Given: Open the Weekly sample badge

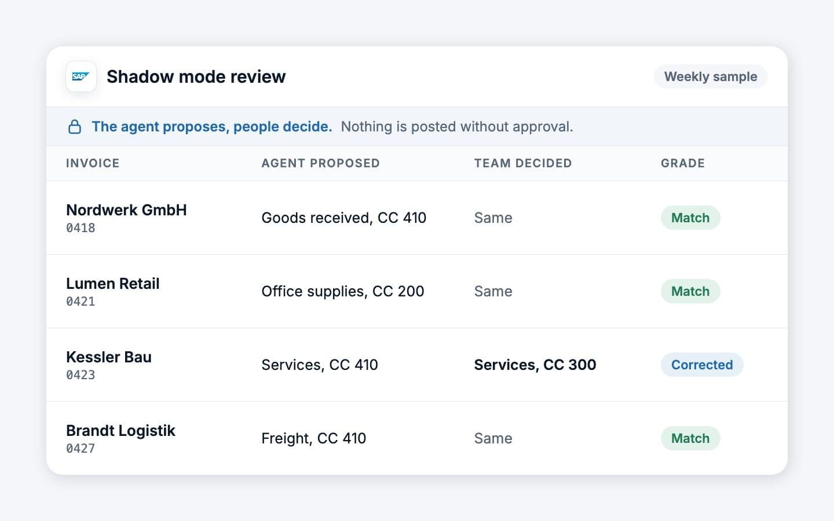Looking at the screenshot, I should point(711,76).
